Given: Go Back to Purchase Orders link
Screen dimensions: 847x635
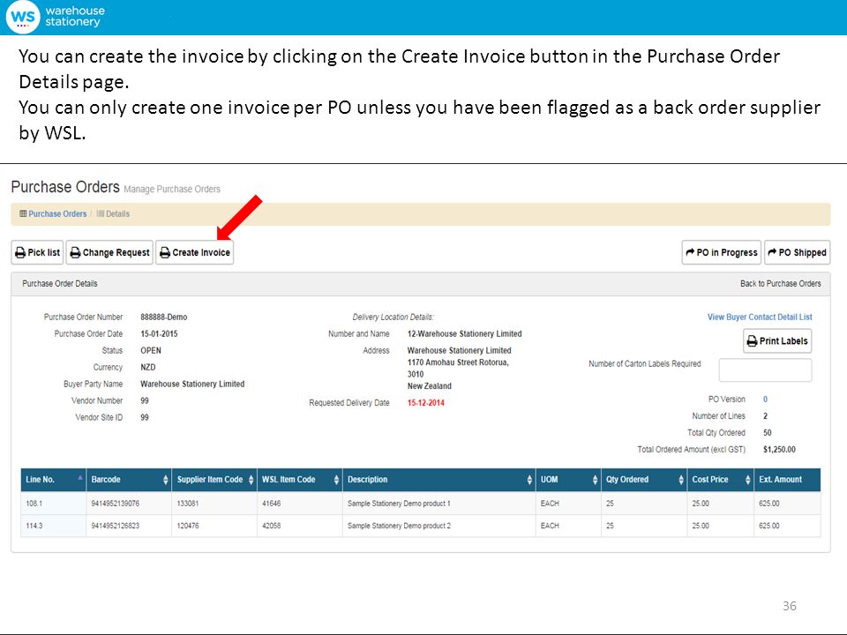Looking at the screenshot, I should click(781, 283).
